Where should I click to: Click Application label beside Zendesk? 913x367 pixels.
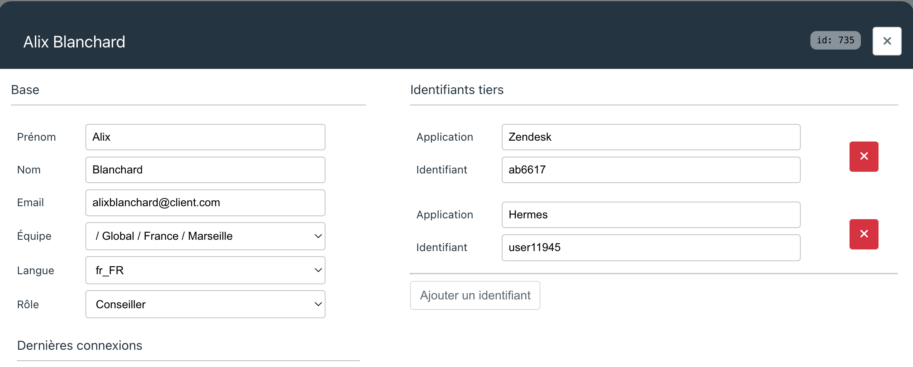pos(445,137)
